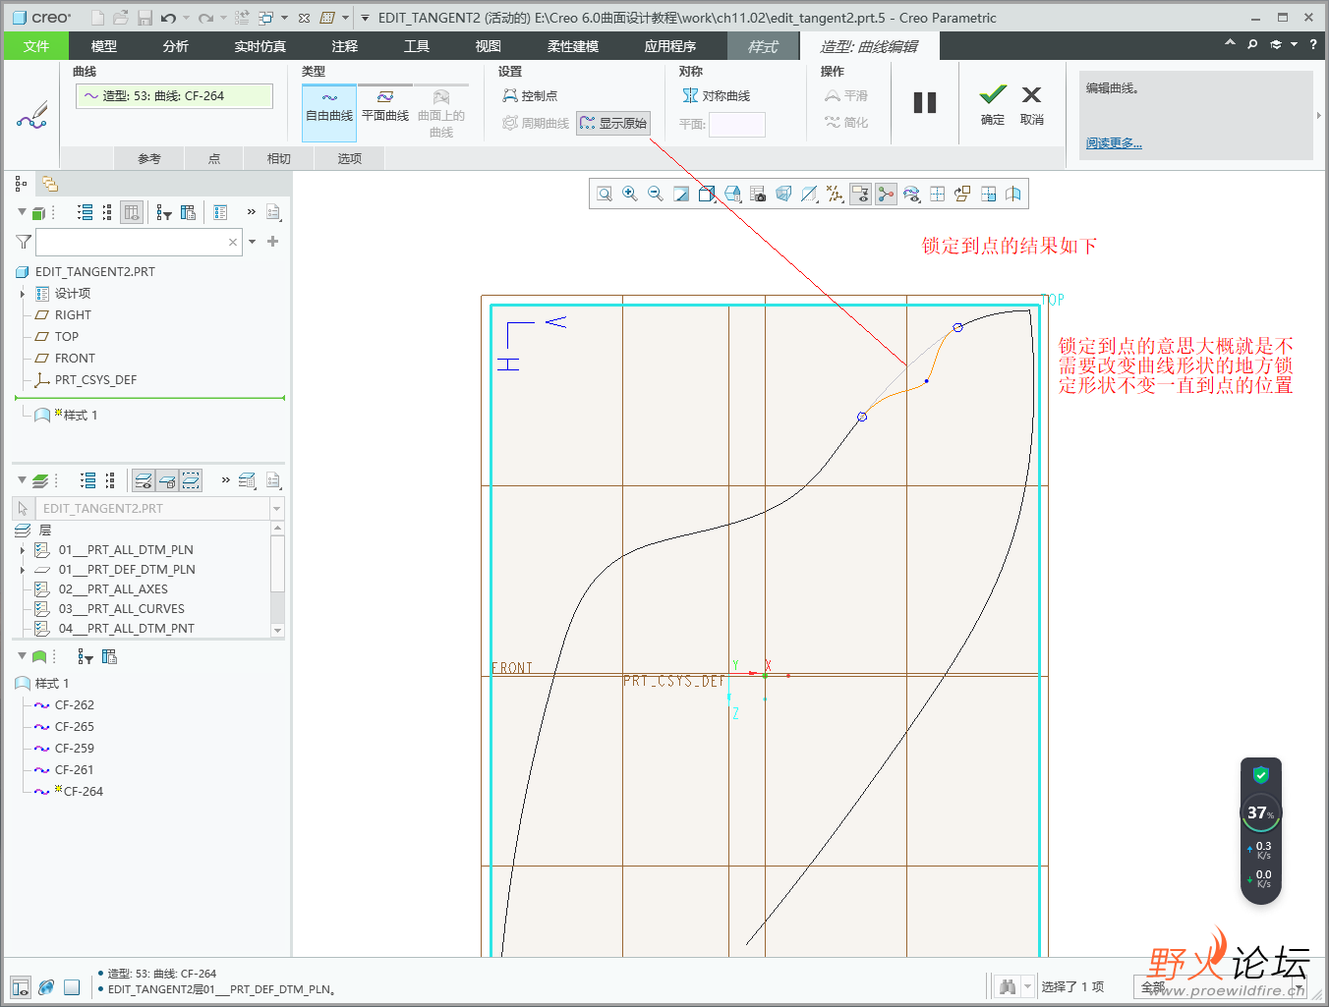Viewport: 1329px width, 1007px height.
Task: Toggle perspective view icon
Action: pos(783,194)
